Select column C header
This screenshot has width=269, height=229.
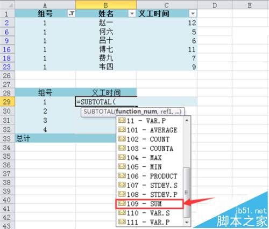(167, 5)
